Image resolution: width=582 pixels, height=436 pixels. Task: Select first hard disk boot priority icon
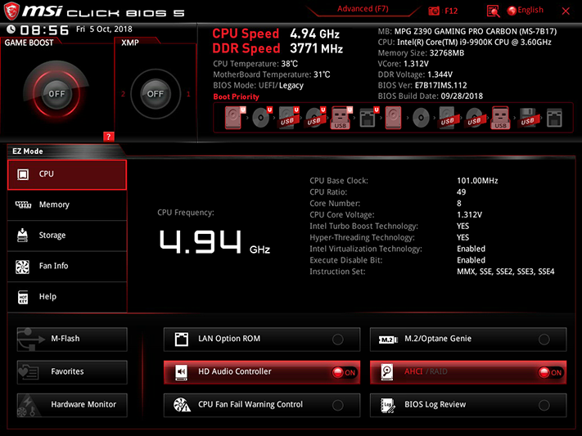234,118
